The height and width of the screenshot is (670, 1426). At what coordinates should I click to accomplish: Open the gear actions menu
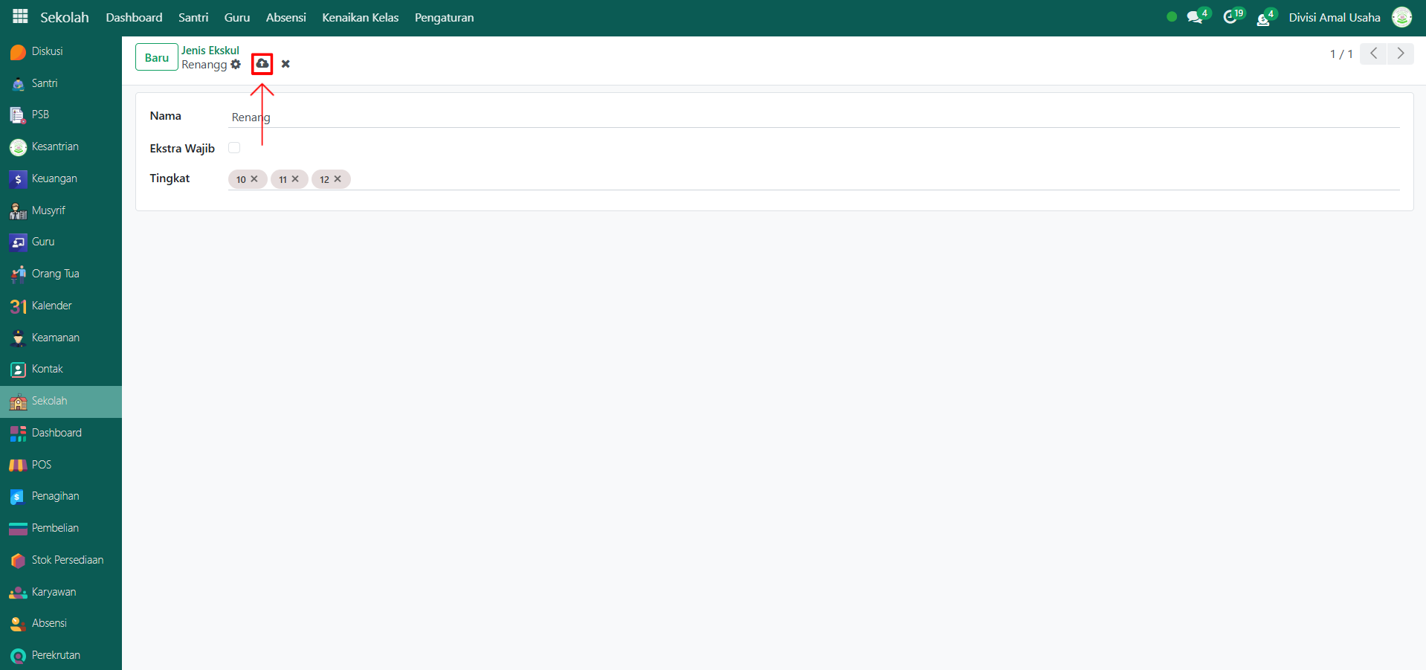(236, 65)
